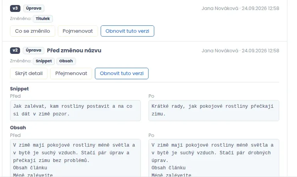This screenshot has width=297, height=177.
Task: Click the Úprava tag on v2 row
Action: pos(34,50)
